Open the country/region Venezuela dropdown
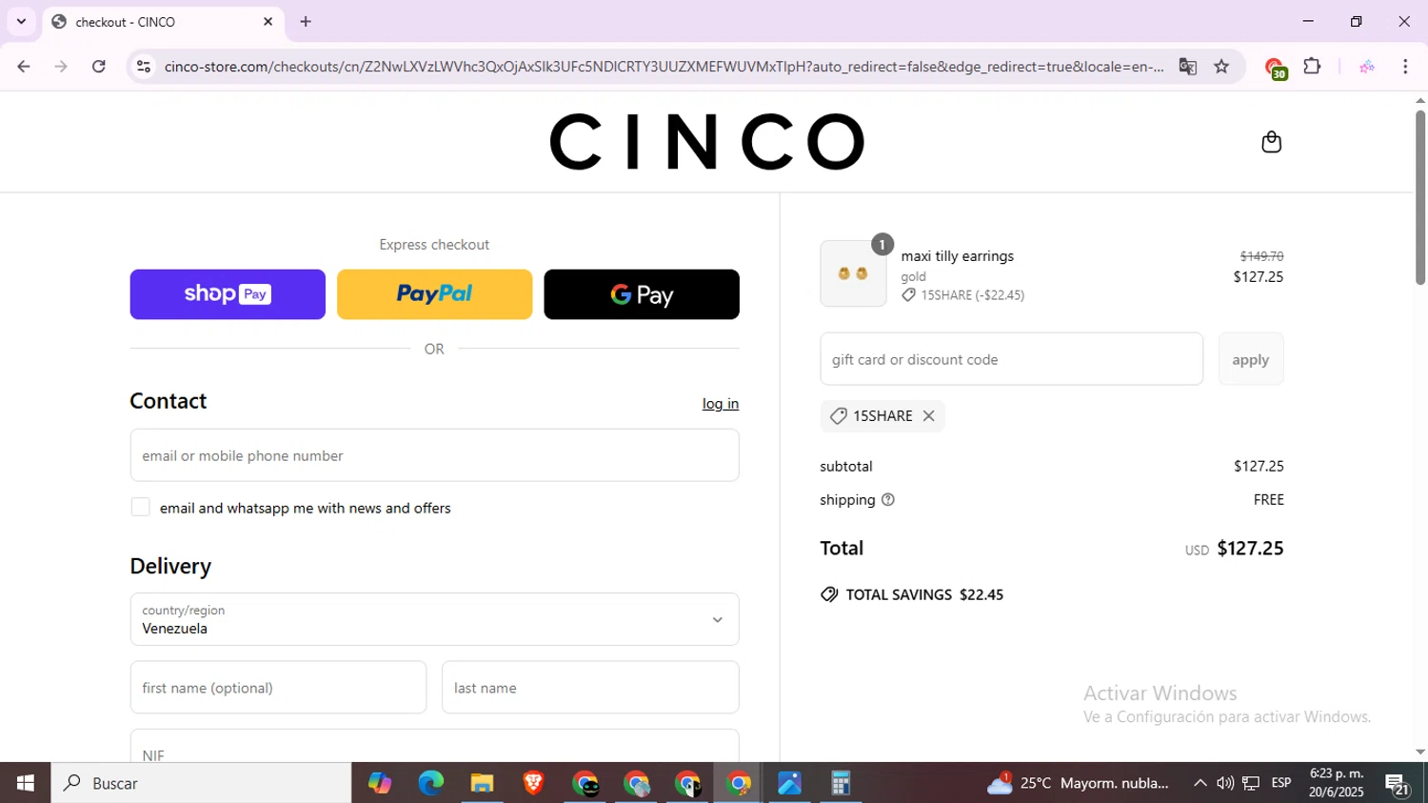 click(434, 619)
